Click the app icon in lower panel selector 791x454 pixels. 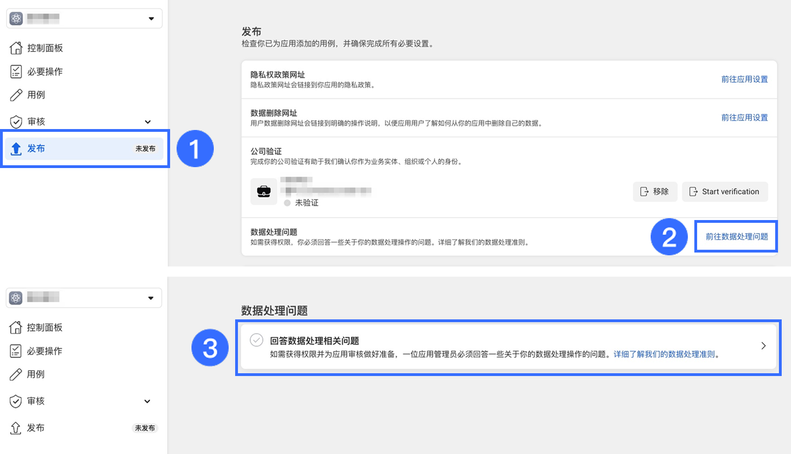click(x=16, y=298)
